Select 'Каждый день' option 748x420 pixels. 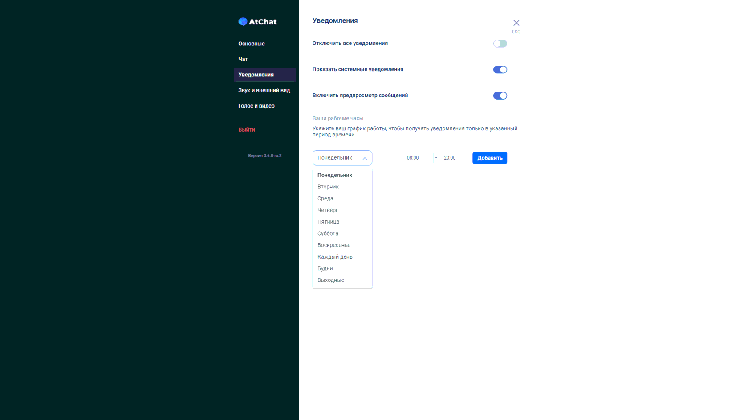[342, 257]
